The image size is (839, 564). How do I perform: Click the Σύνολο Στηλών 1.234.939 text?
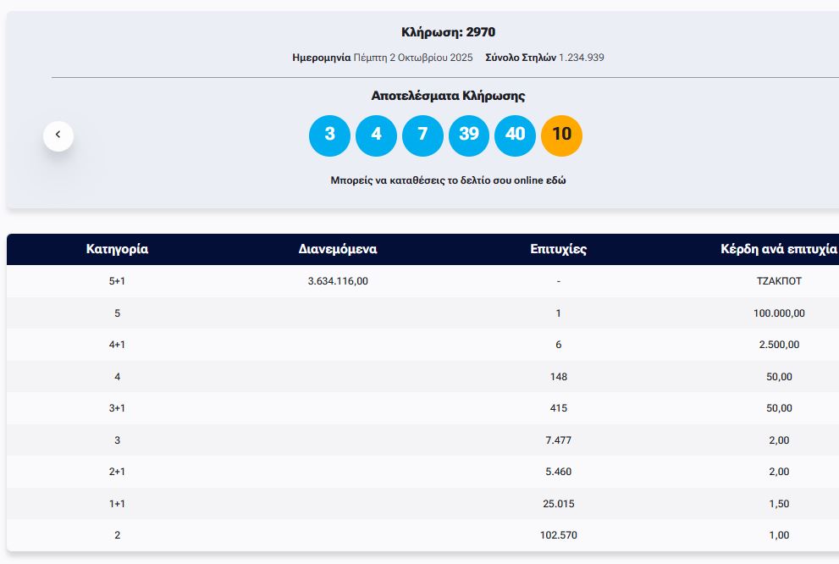(544, 58)
